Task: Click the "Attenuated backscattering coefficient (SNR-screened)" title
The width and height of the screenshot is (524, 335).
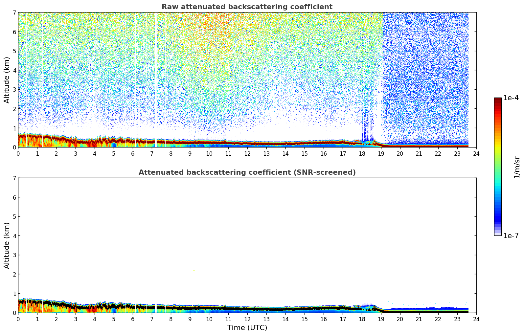Action: click(247, 172)
